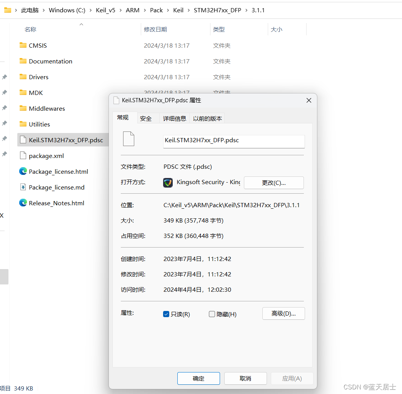Expand chevron after STM32H7xx_DFP breadcrumb
Image resolution: width=402 pixels, height=394 pixels.
pos(246,10)
